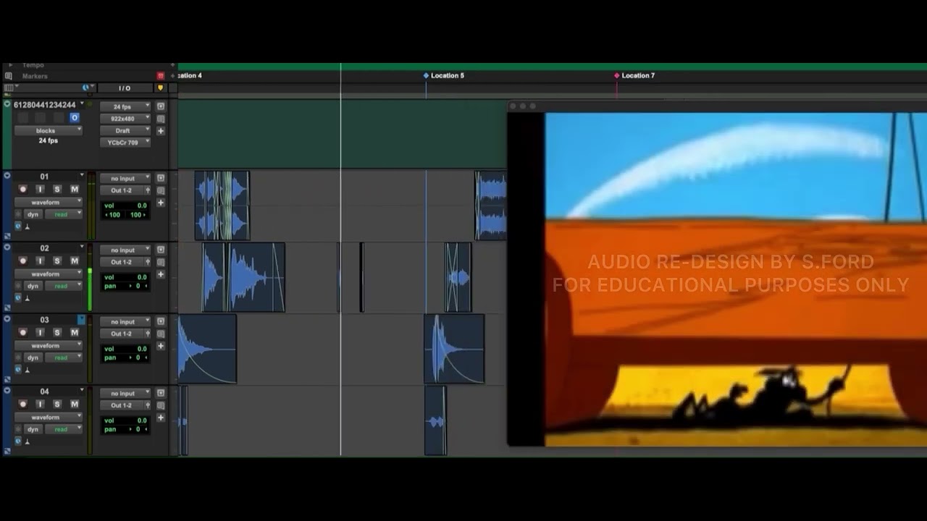
Task: Open video track 'blocks' view selector
Action: (x=48, y=131)
